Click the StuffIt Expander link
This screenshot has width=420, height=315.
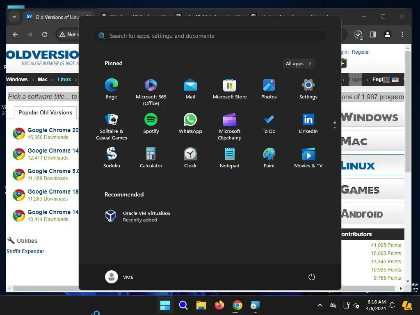pyautogui.click(x=25, y=251)
